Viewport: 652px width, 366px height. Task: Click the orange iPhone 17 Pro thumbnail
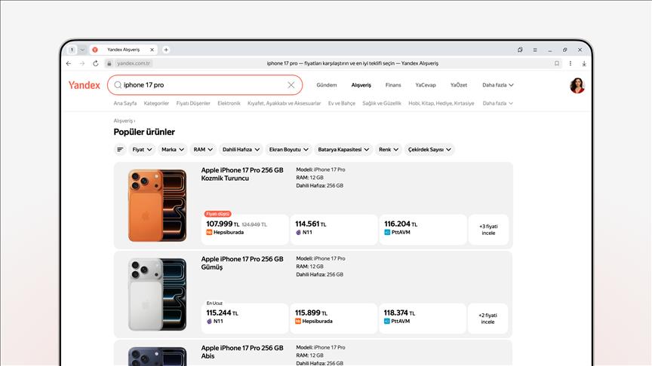coord(157,205)
